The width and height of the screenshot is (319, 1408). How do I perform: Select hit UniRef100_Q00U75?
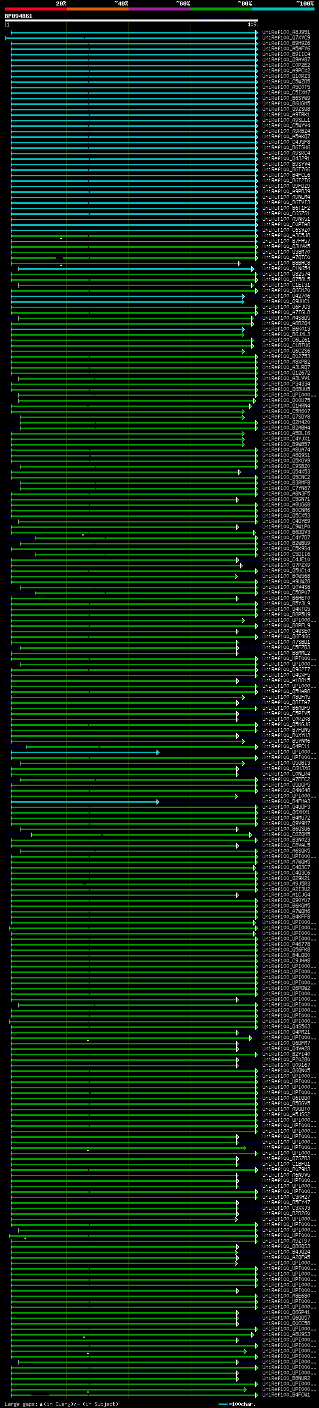tap(286, 400)
